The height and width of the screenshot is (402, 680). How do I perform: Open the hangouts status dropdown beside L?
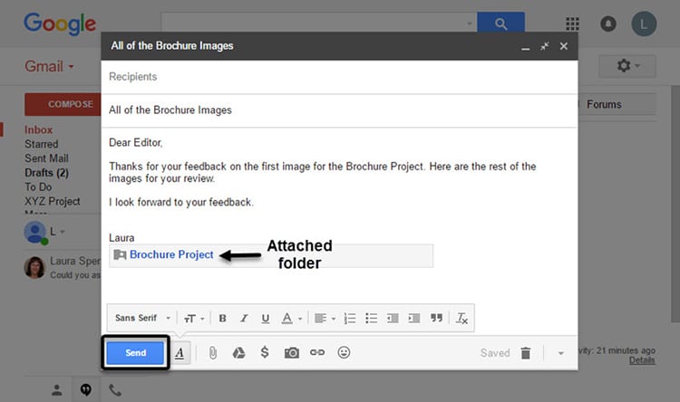(x=63, y=232)
